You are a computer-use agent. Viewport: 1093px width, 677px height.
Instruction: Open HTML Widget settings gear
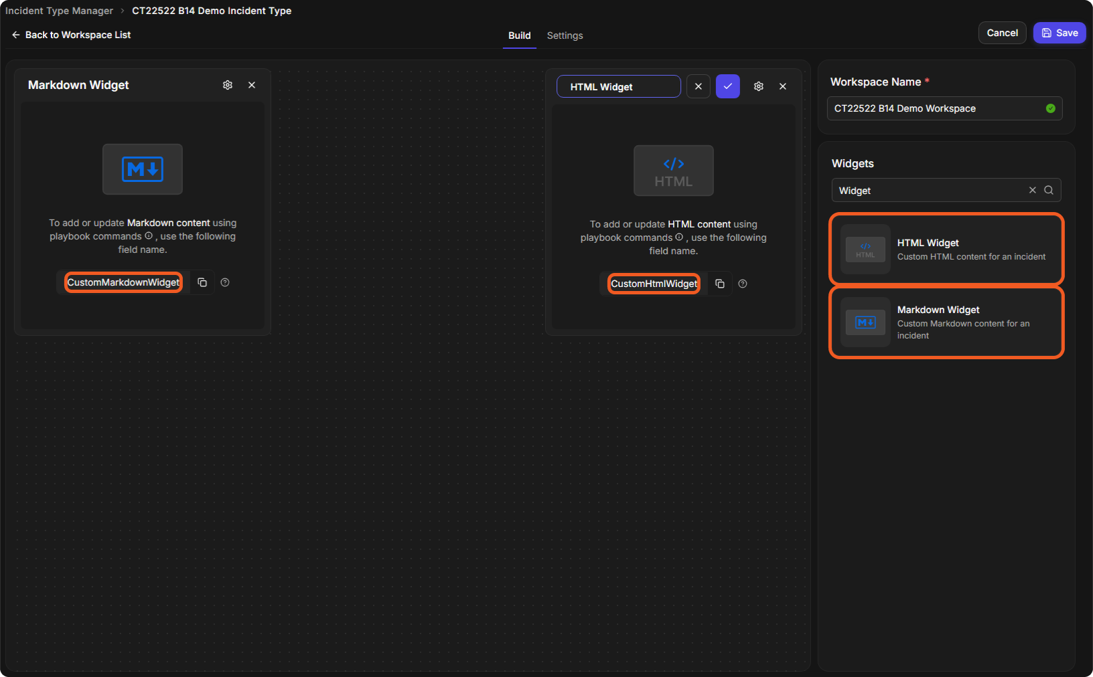tap(759, 86)
